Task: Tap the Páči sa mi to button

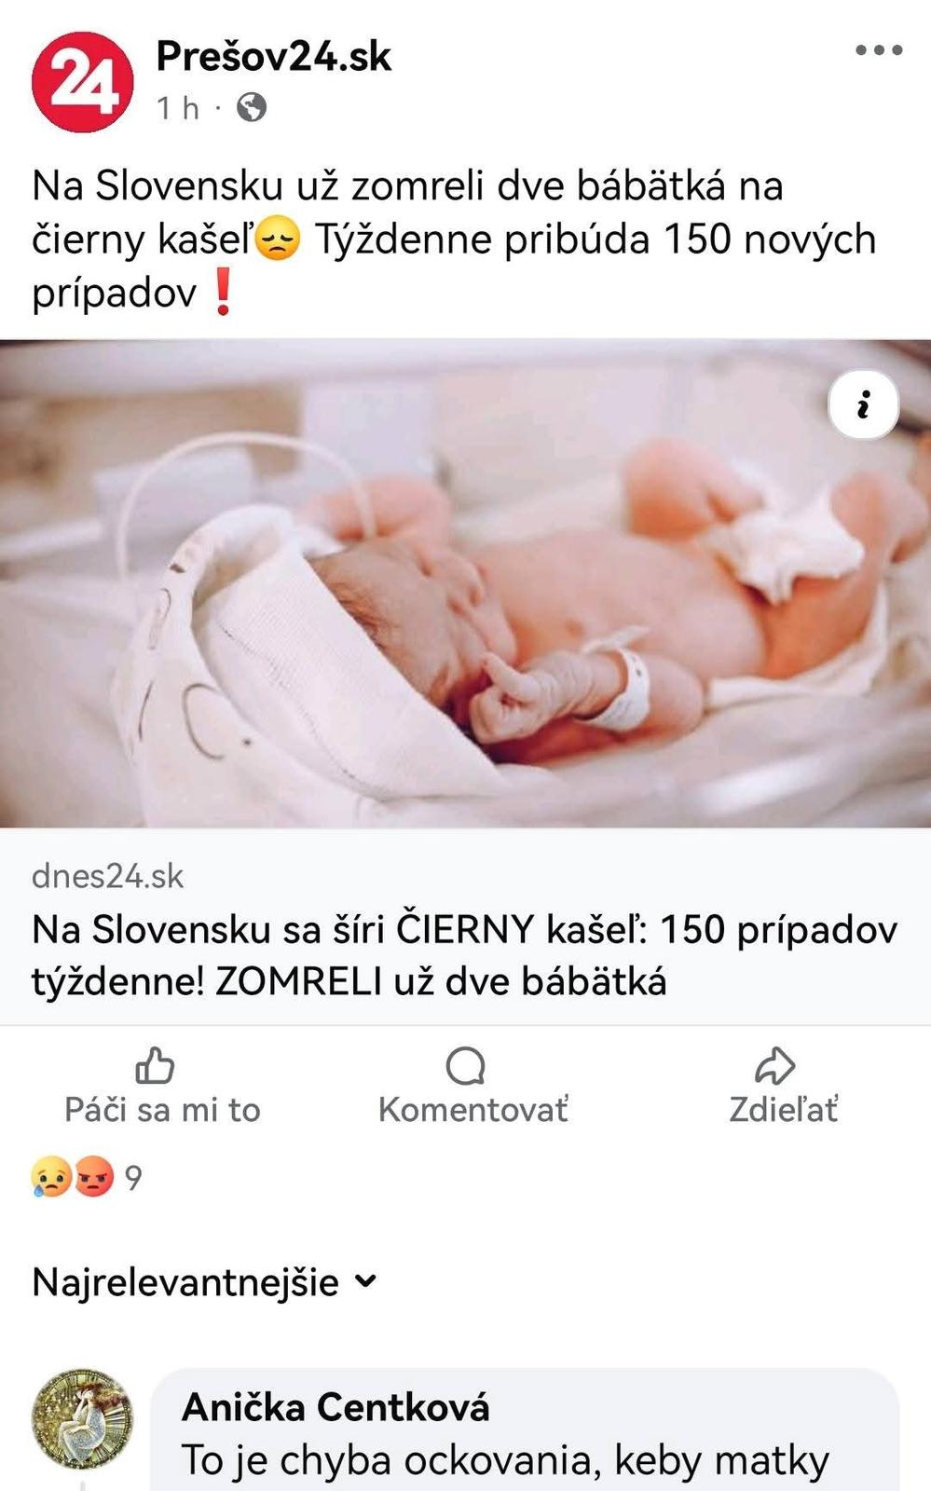Action: [x=162, y=1087]
